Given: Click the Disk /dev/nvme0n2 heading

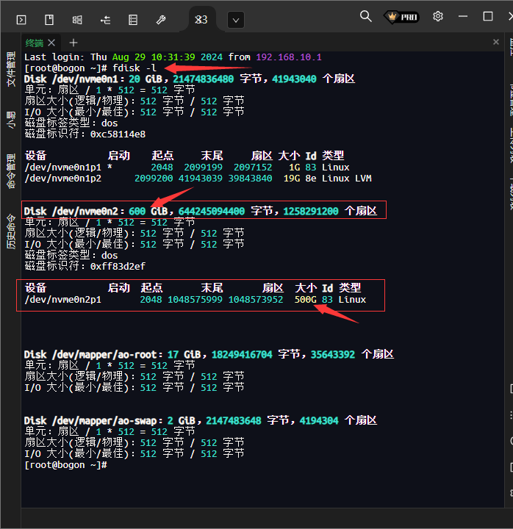Looking at the screenshot, I should tap(71, 211).
